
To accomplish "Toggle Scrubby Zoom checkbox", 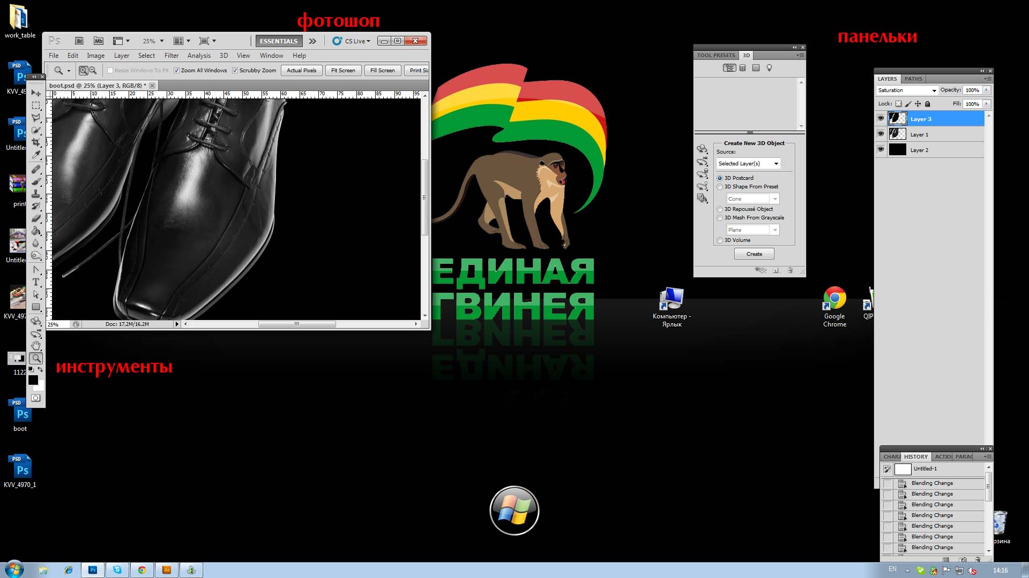I will tap(235, 70).
